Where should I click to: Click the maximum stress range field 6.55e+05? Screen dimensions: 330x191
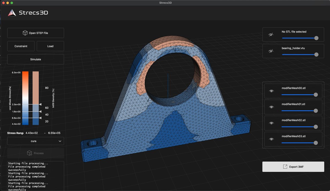[54, 133]
